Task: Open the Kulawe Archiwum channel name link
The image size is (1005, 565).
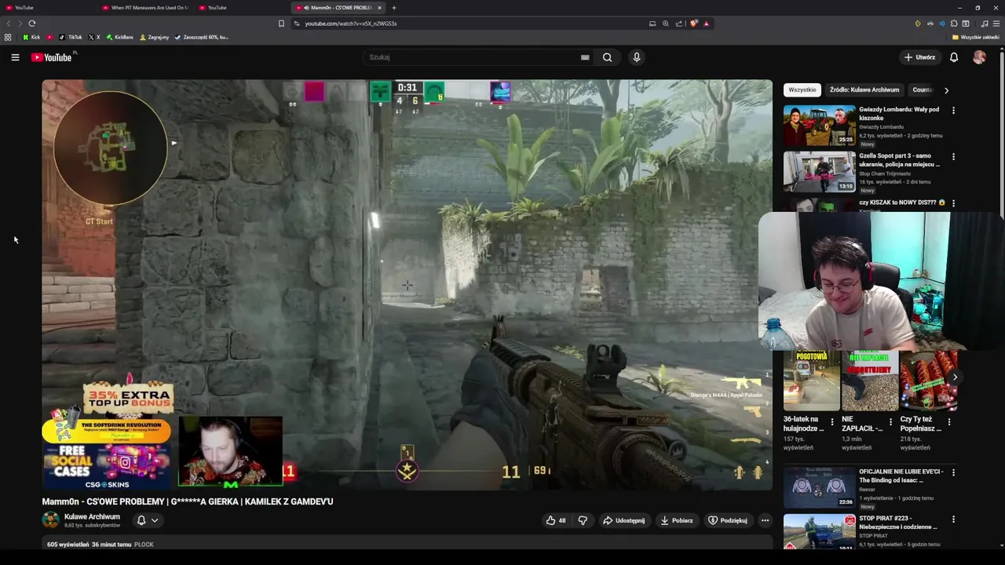Action: pos(92,516)
